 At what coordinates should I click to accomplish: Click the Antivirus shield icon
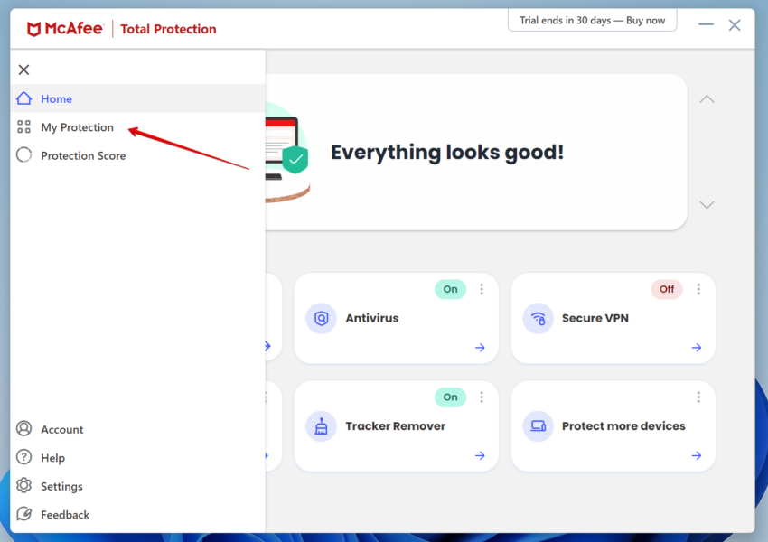click(x=321, y=318)
